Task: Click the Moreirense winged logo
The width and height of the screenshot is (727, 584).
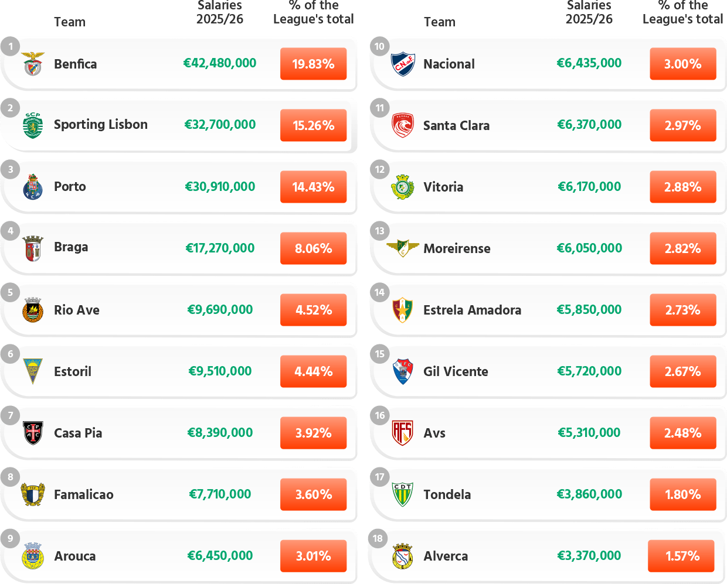Action: coord(403,248)
